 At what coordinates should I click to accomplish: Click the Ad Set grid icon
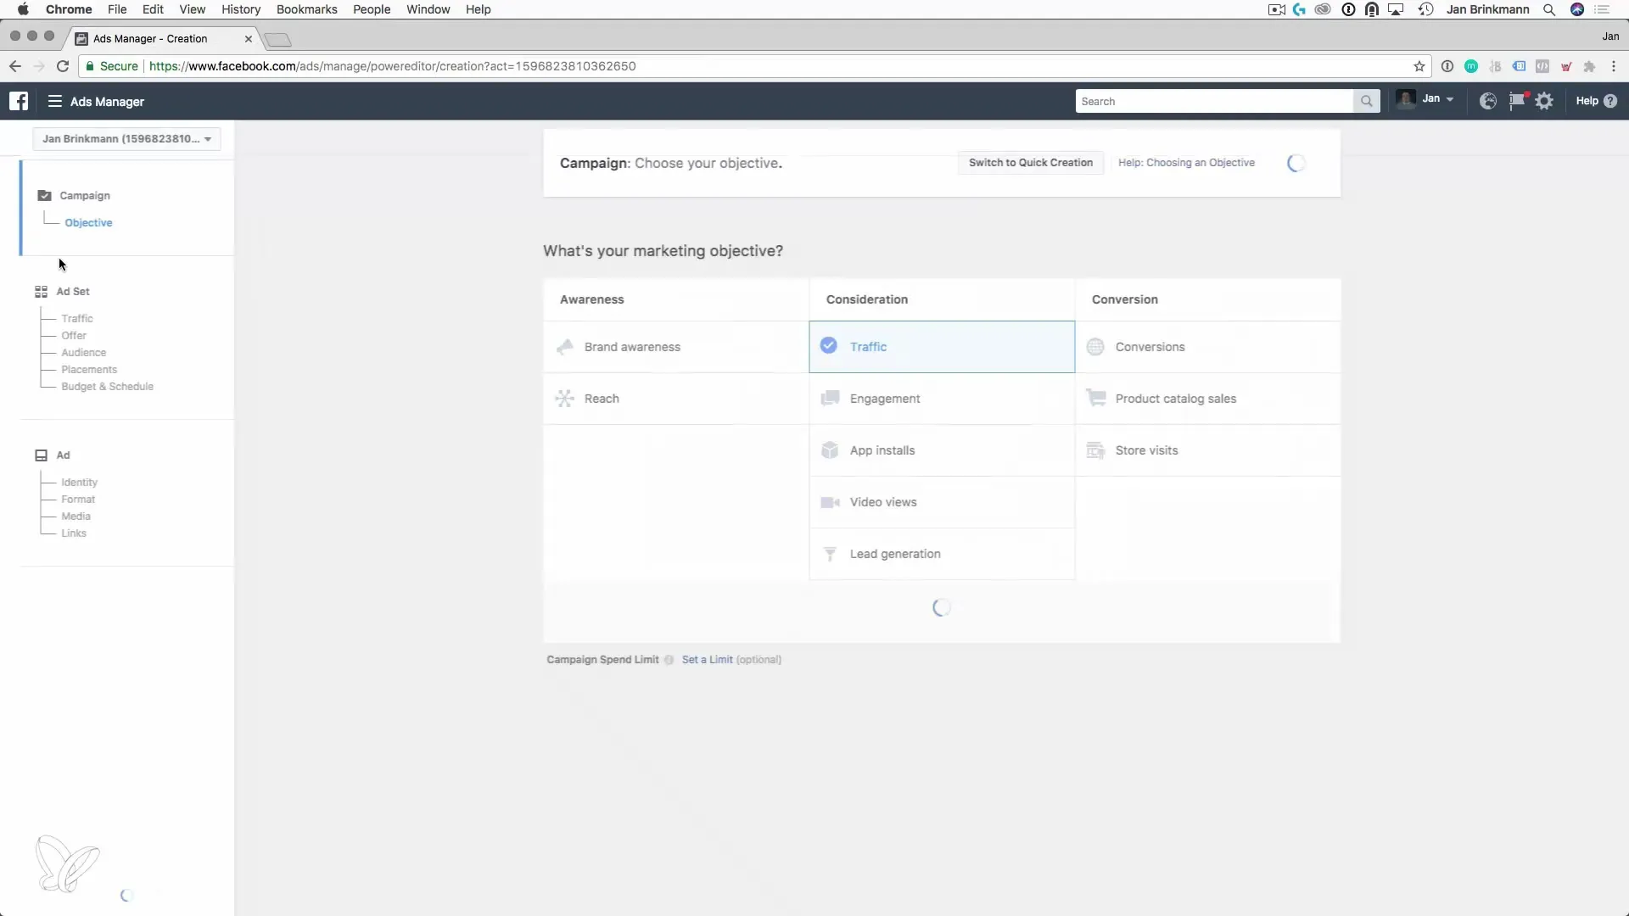[x=41, y=292]
